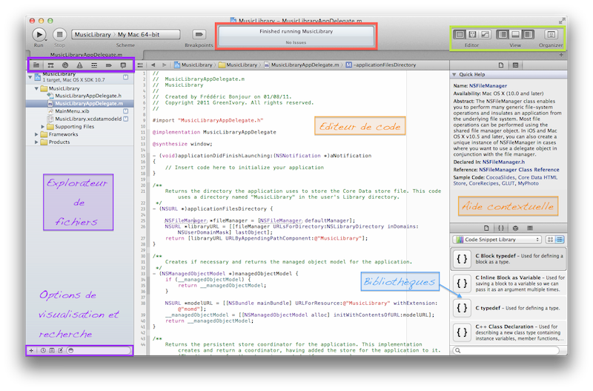Viewport: 593px width, 391px height.
Task: Open the Code Snippet Library dropdown
Action: pos(495,240)
